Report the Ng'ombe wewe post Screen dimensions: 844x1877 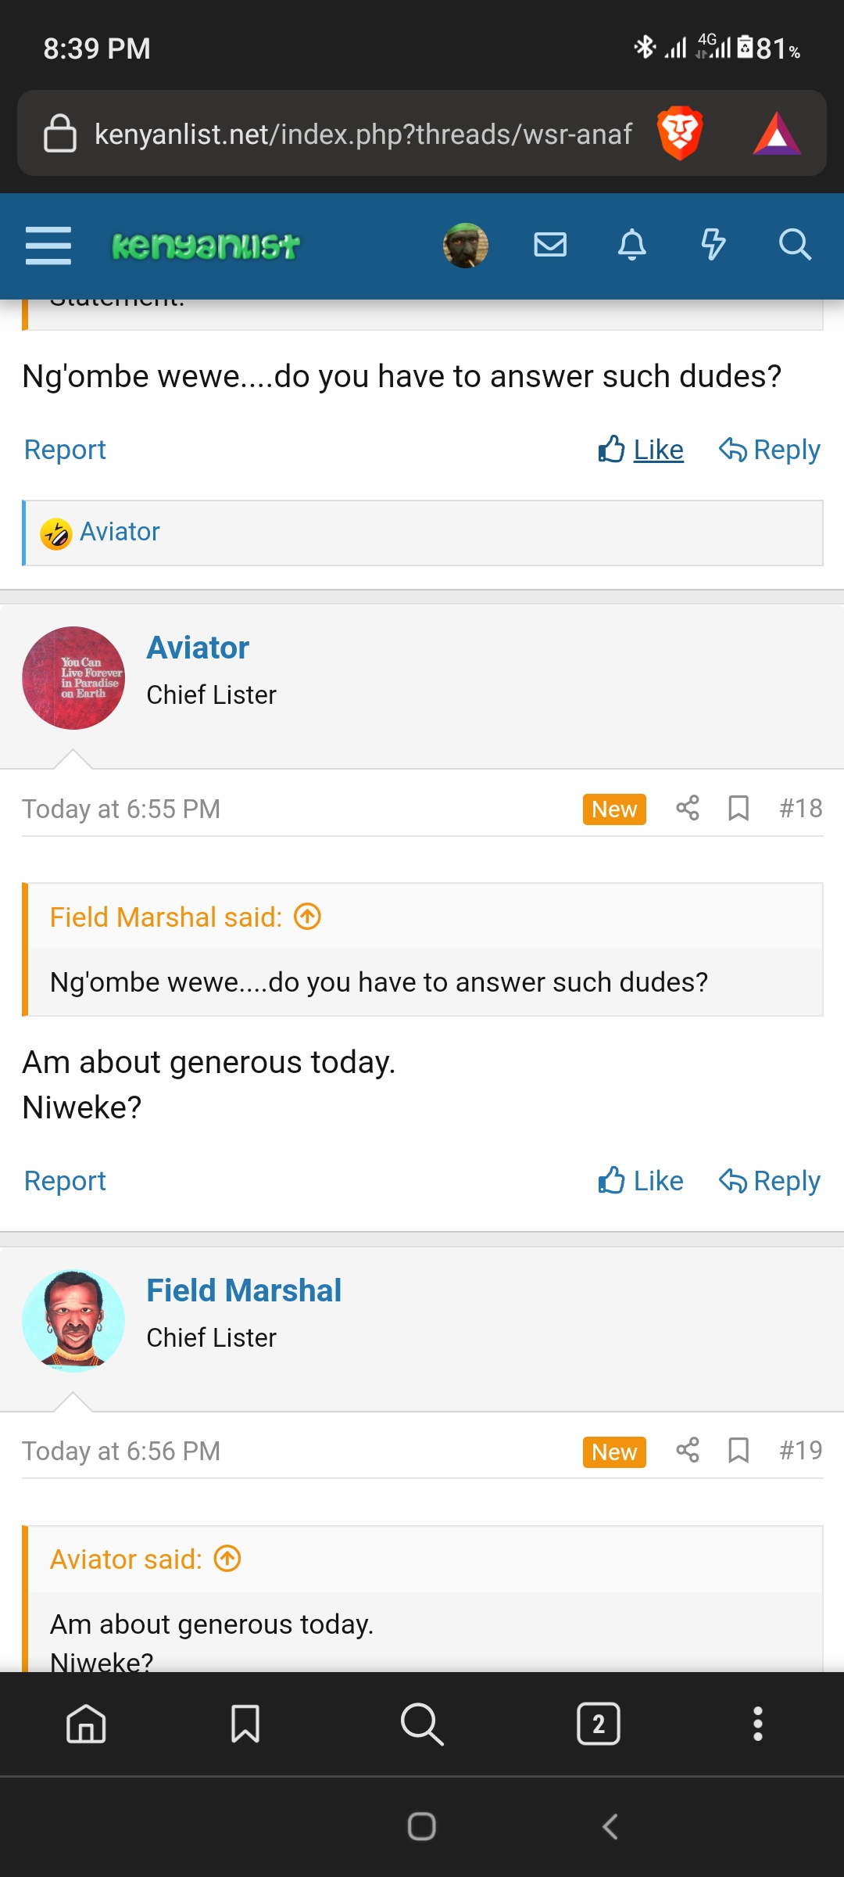point(65,450)
